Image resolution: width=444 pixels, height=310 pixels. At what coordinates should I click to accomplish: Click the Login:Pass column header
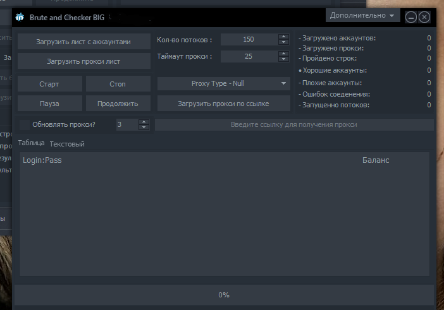[x=42, y=160]
